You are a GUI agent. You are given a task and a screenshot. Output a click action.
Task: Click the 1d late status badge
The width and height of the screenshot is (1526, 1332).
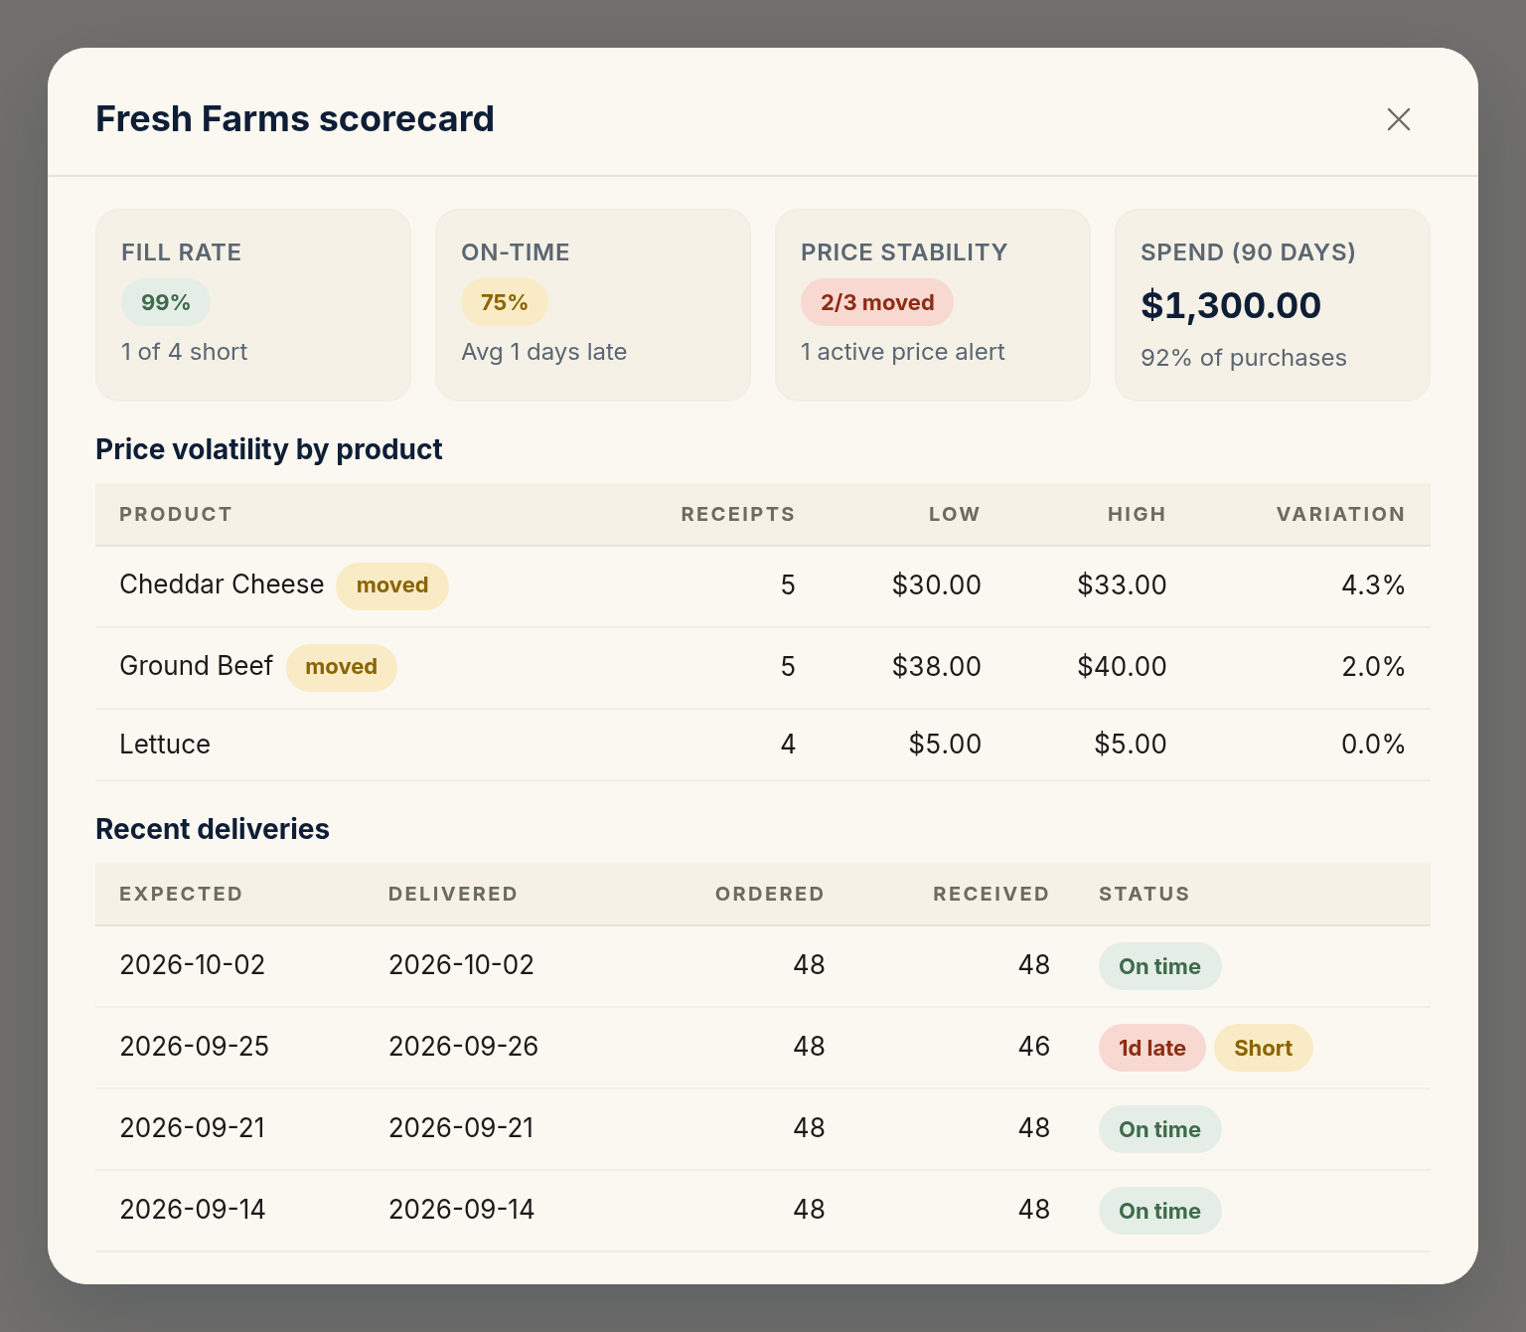tap(1151, 1048)
